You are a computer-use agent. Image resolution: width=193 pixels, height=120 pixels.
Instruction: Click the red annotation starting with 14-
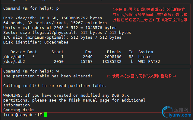pos(150,15)
